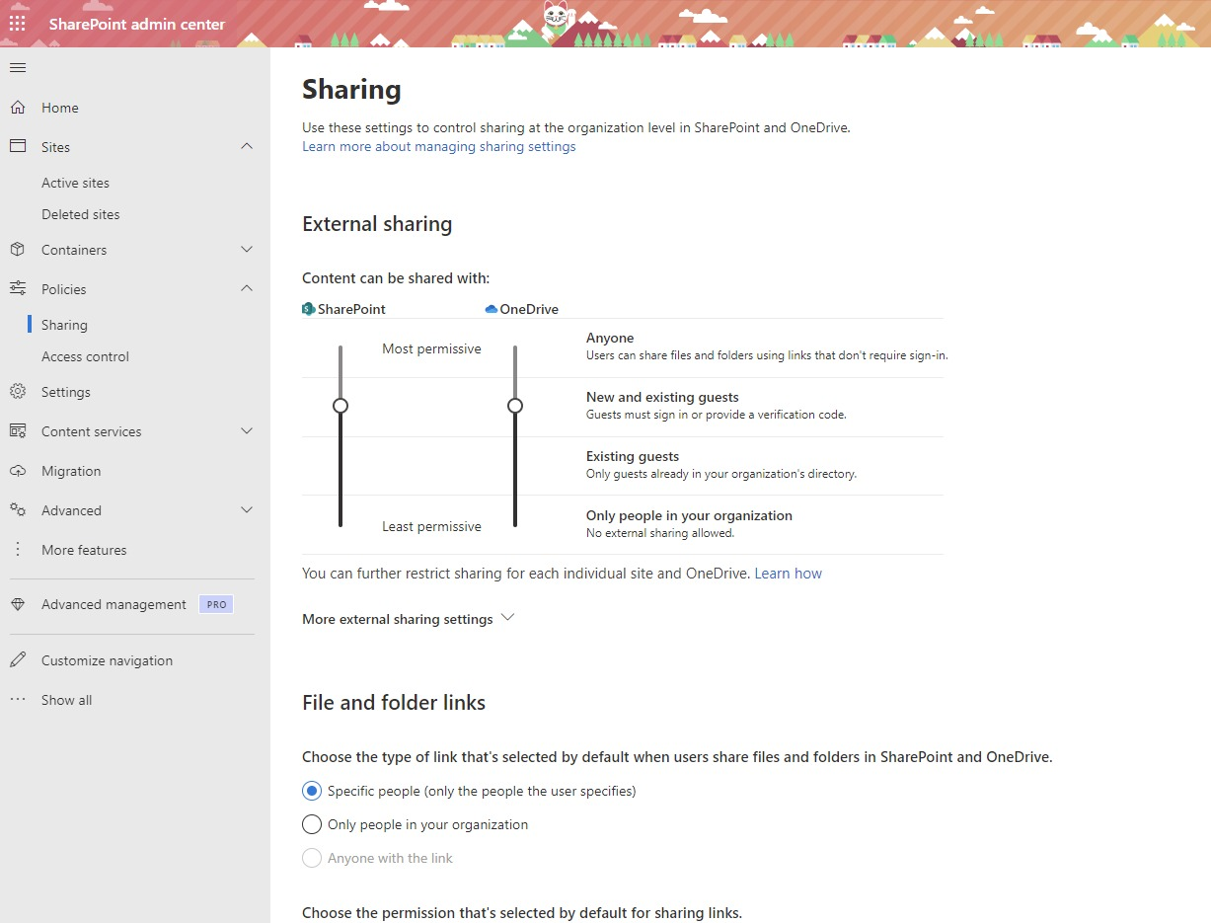This screenshot has width=1211, height=923.
Task: Open Active sites page
Action: coord(75,183)
